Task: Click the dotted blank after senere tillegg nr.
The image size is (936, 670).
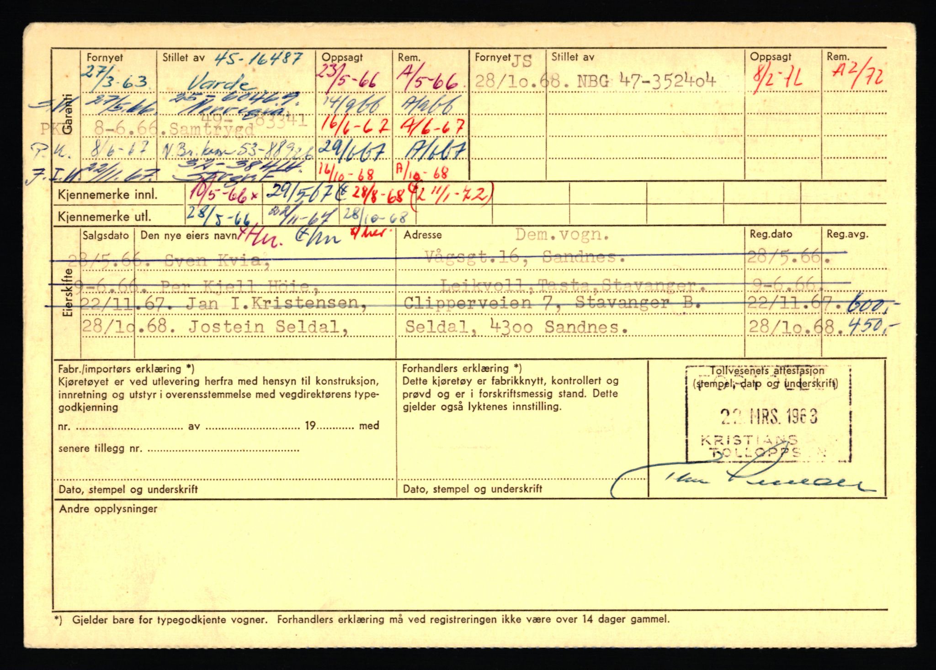Action: 223,450
